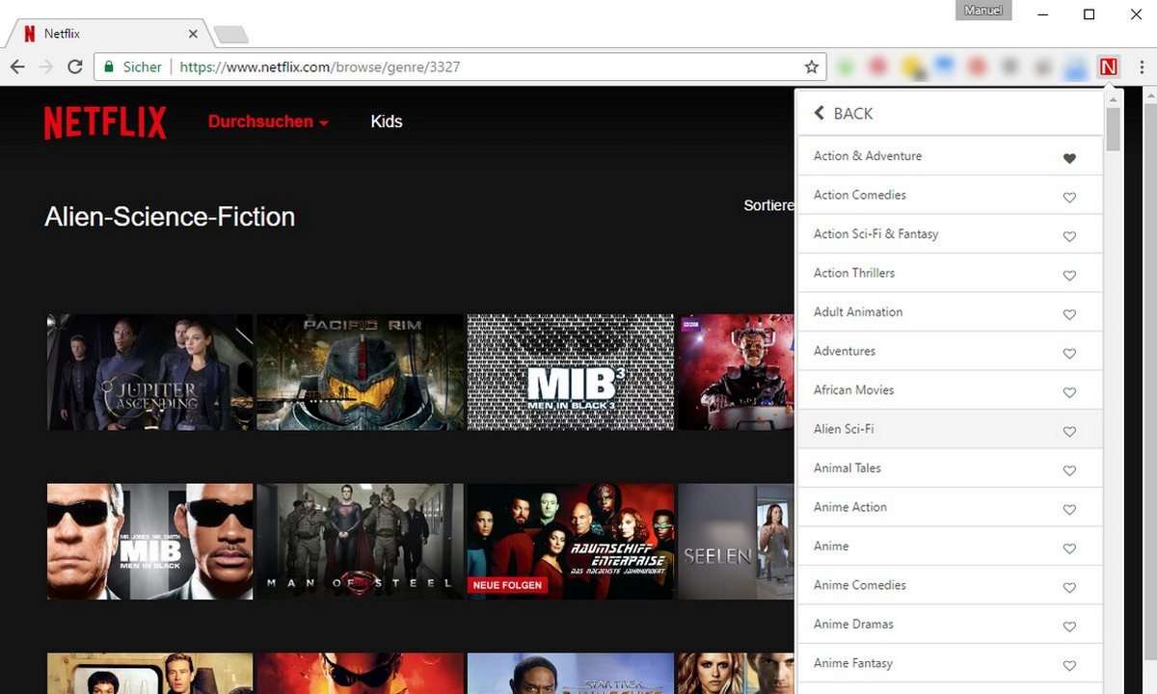Favorite Action Sci-Fi & Fantasy heart
1157x694 pixels.
point(1069,236)
